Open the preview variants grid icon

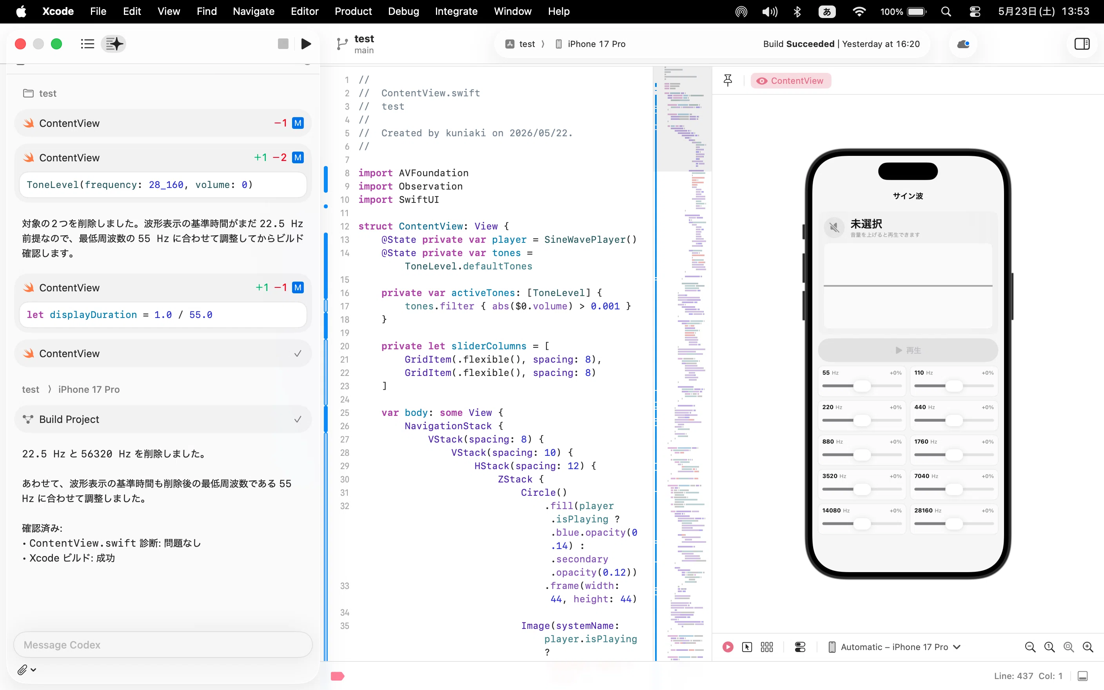pos(766,647)
